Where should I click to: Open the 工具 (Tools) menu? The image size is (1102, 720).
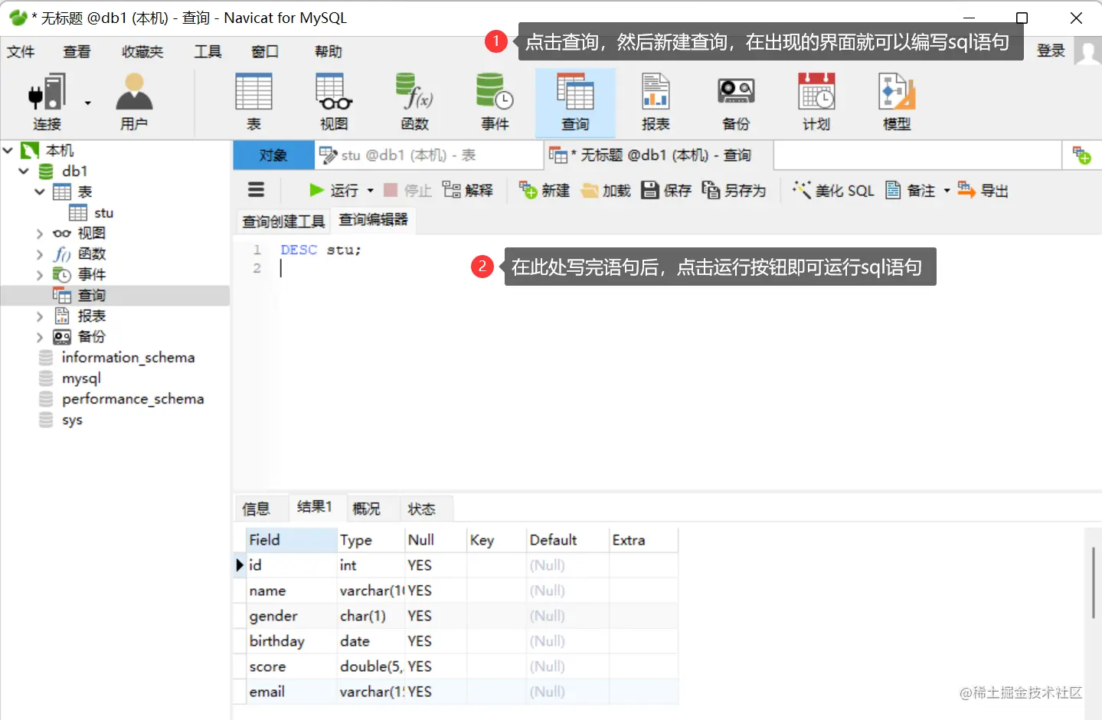pyautogui.click(x=208, y=51)
